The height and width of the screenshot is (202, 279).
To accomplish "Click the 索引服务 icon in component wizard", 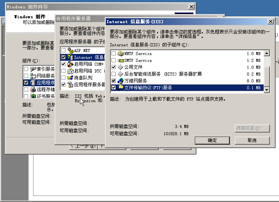I will click(x=33, y=69).
